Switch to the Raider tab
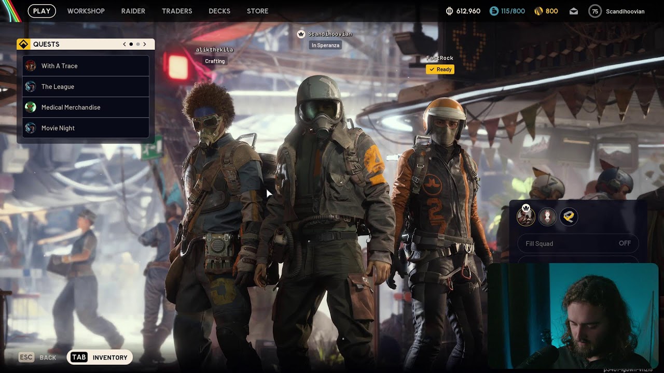This screenshot has width=664, height=373. pyautogui.click(x=133, y=11)
